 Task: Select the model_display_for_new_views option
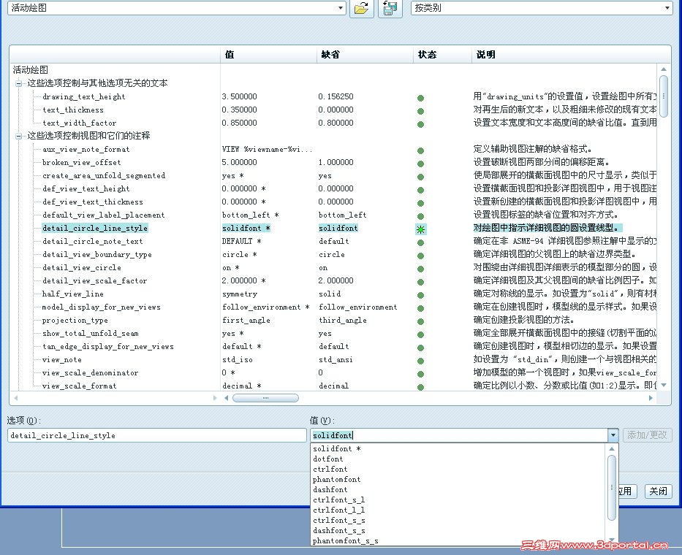[x=101, y=307]
